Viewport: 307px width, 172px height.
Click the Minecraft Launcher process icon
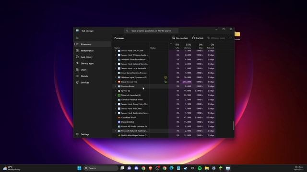point(119,95)
